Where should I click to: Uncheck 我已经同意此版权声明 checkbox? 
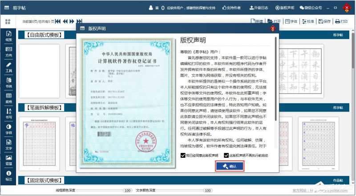(183, 156)
